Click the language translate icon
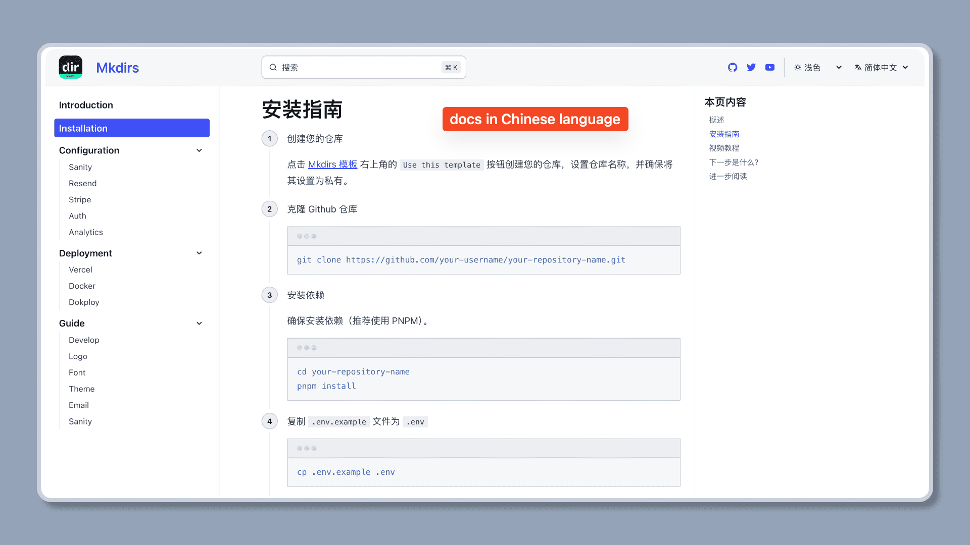 point(858,67)
